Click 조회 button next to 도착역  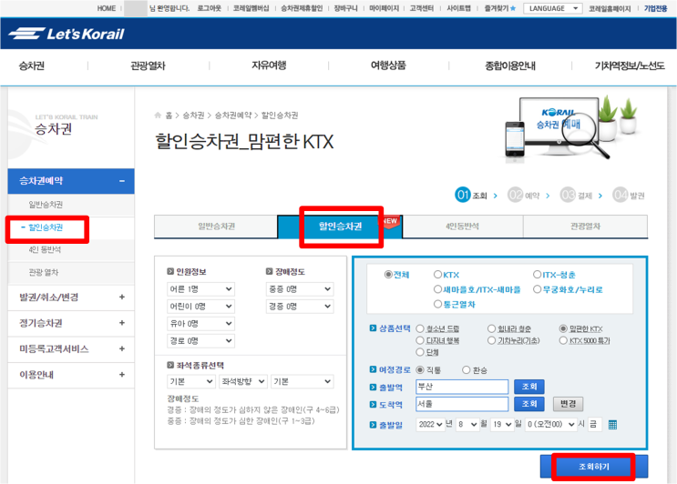click(x=528, y=404)
